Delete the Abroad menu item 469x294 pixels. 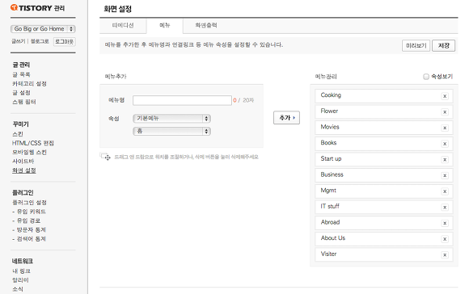point(445,223)
